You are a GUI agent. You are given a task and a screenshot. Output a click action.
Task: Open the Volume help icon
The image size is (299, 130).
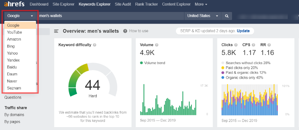pyautogui.click(x=157, y=45)
